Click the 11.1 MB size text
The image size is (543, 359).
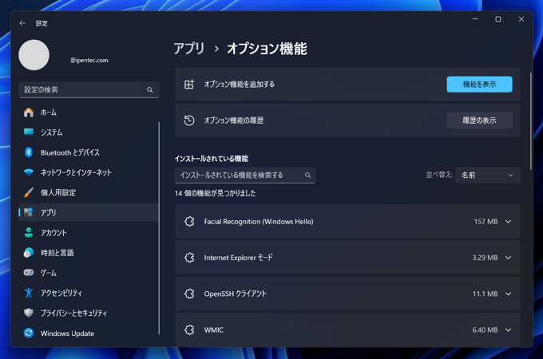pyautogui.click(x=485, y=294)
